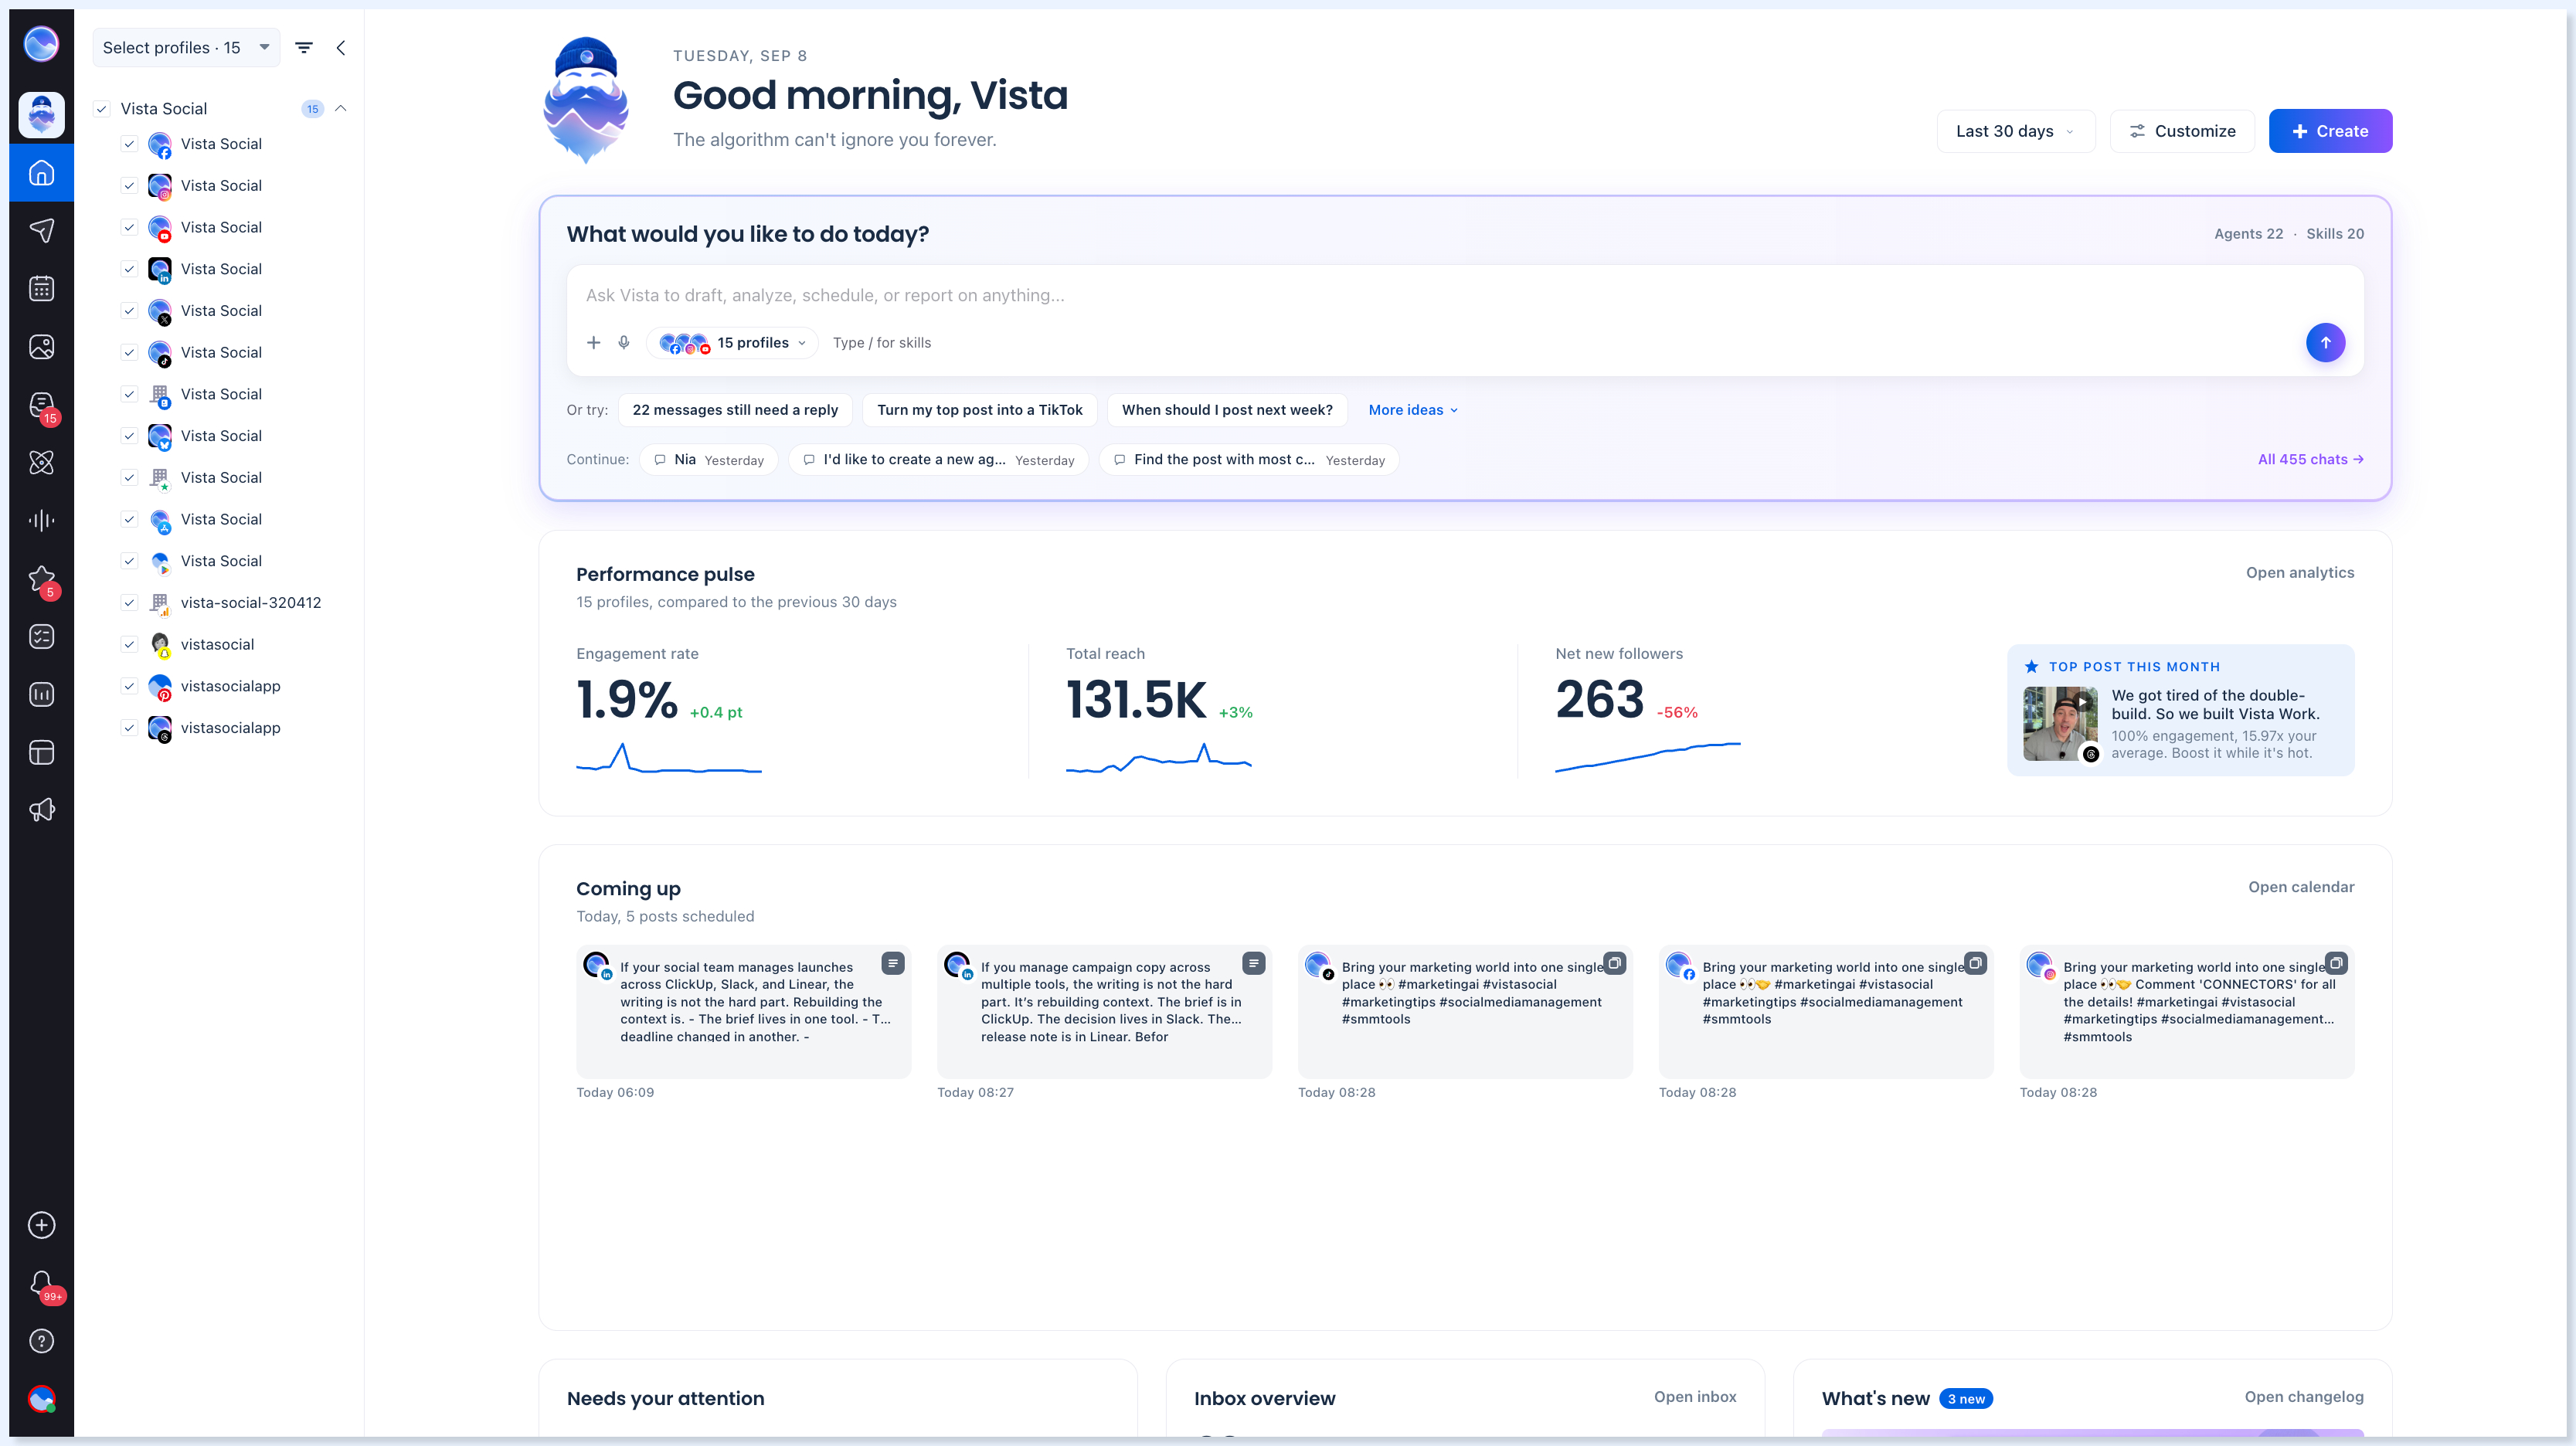The image size is (2576, 1446).
Task: Toggle the Vista Social group checkbox
Action: point(101,109)
